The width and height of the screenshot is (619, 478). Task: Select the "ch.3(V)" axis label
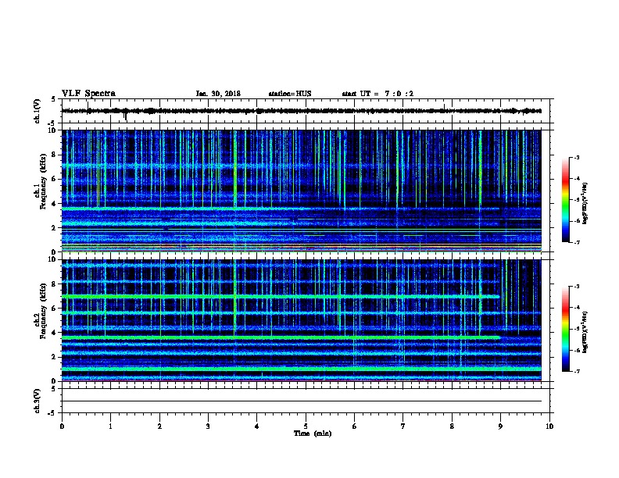[x=38, y=401]
